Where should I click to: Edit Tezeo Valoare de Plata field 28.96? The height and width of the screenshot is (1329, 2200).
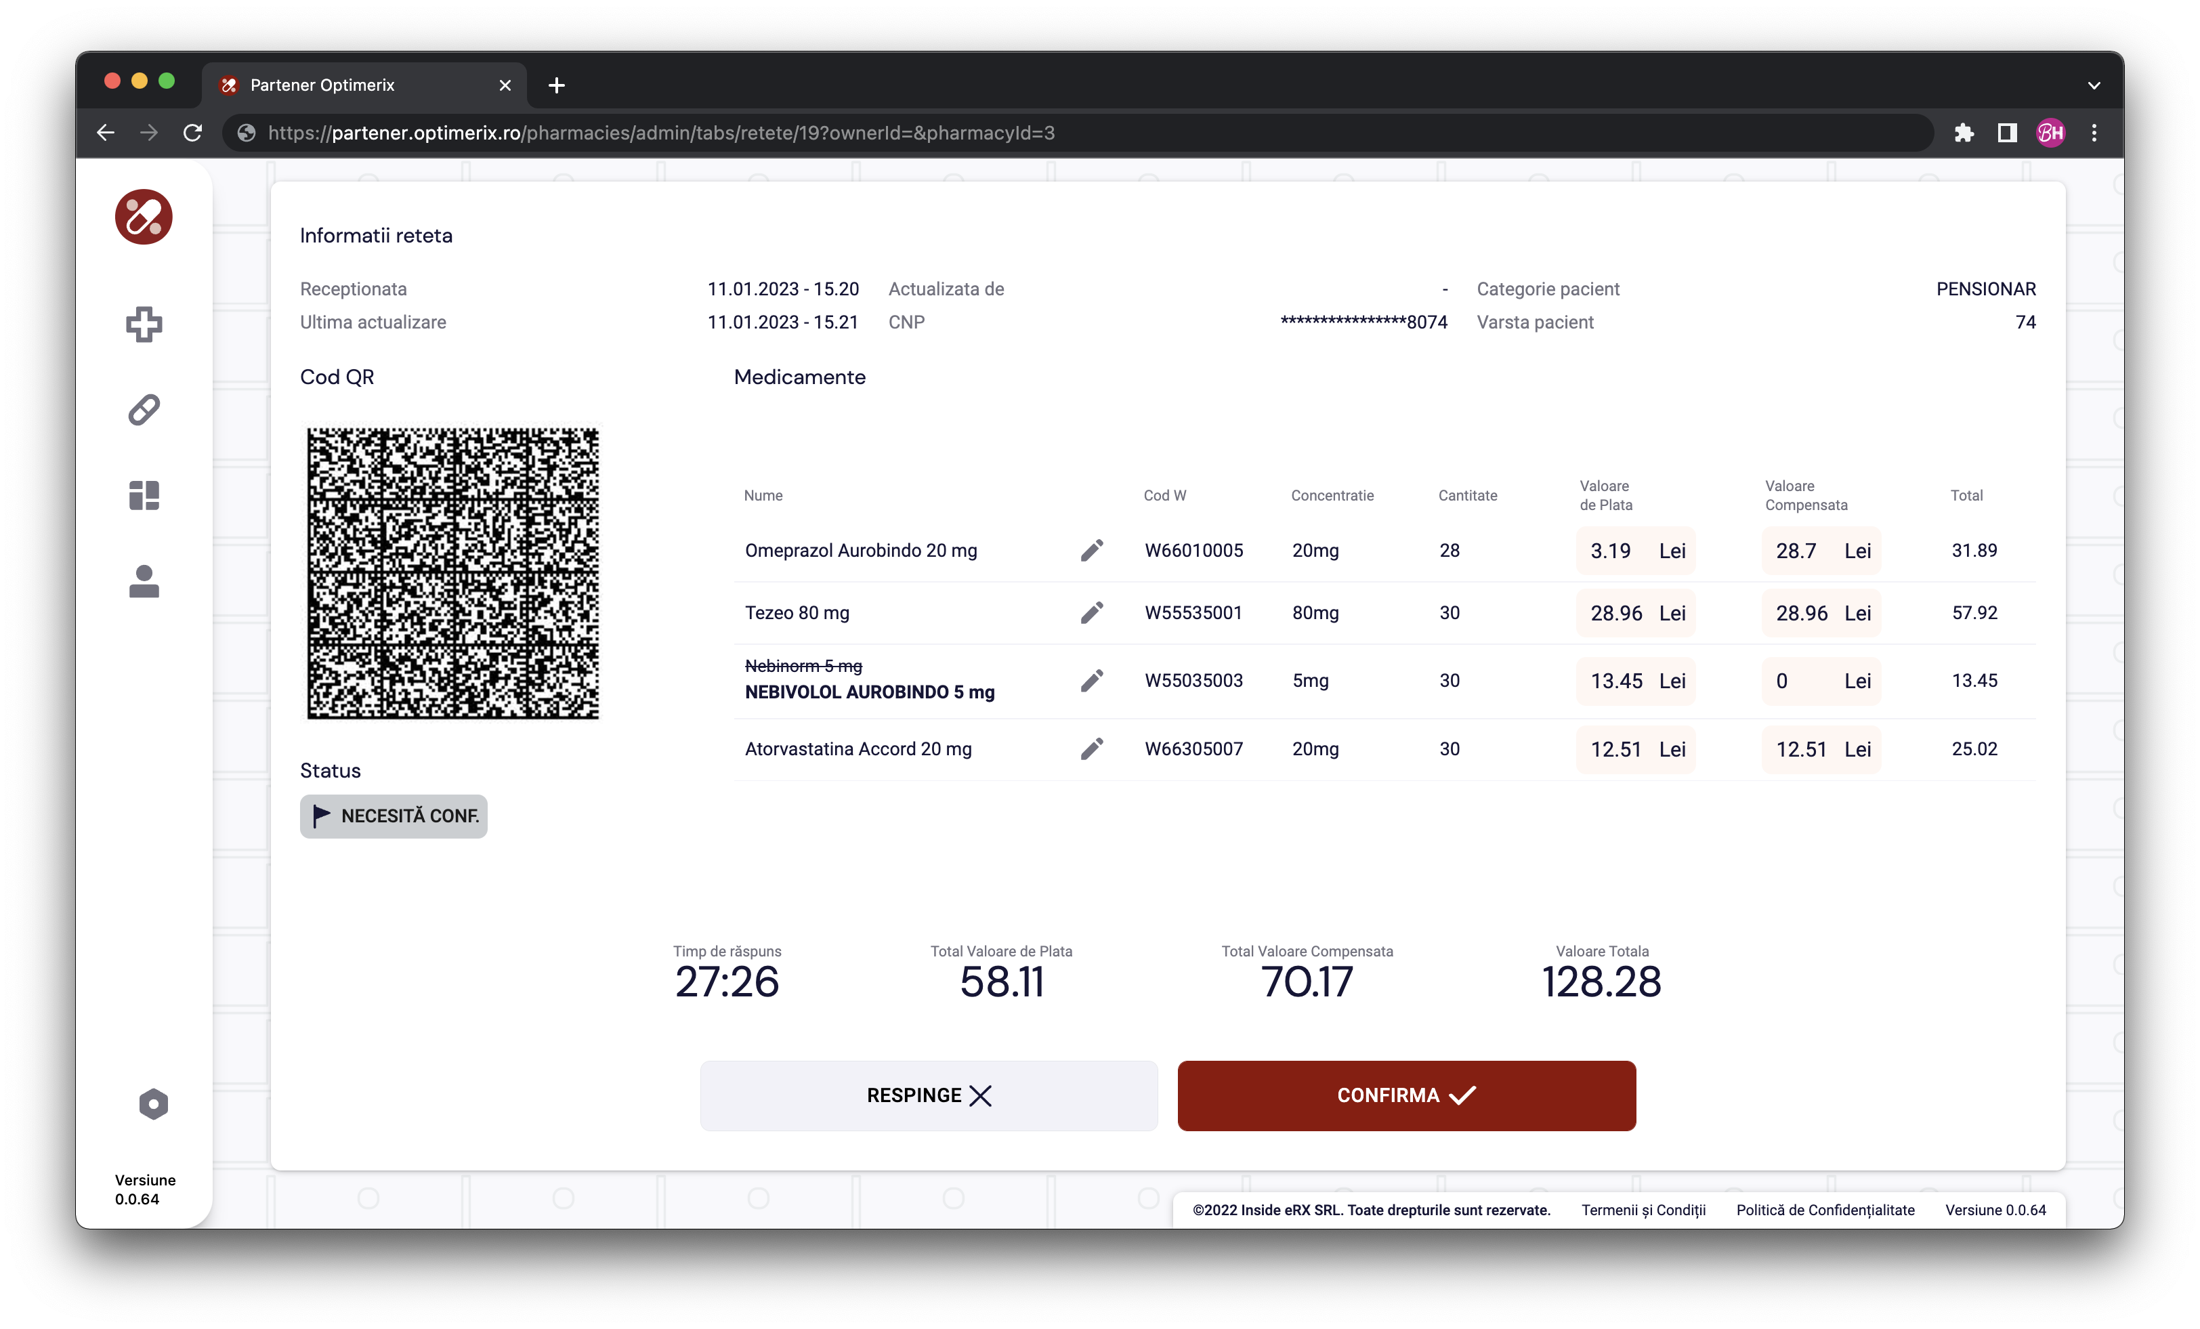tap(1636, 613)
